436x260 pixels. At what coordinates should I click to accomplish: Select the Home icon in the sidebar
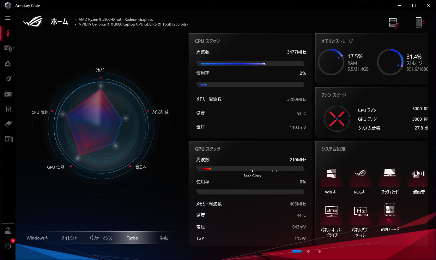8,33
